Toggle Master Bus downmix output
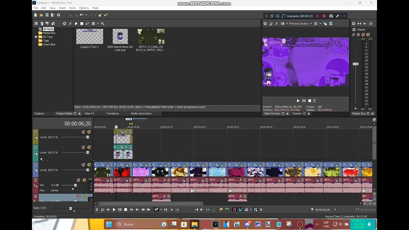Viewport: 409px width, 230px height. (359, 24)
